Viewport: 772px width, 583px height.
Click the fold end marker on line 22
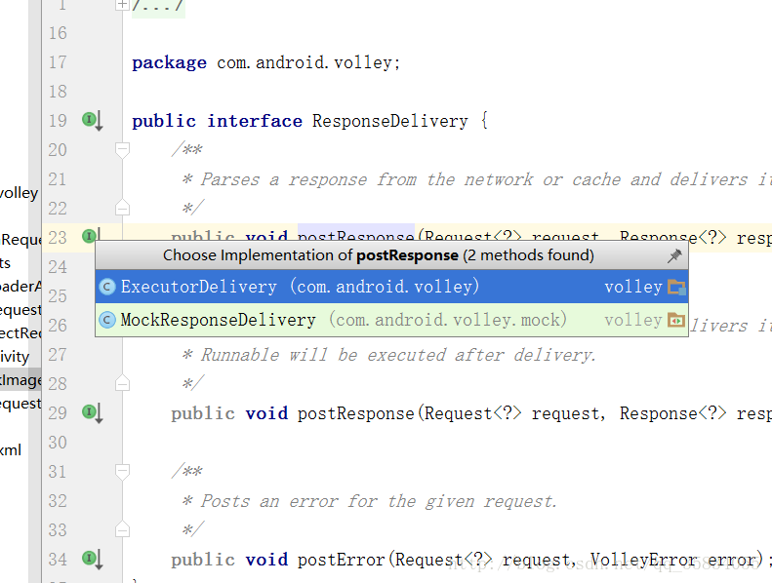[122, 209]
